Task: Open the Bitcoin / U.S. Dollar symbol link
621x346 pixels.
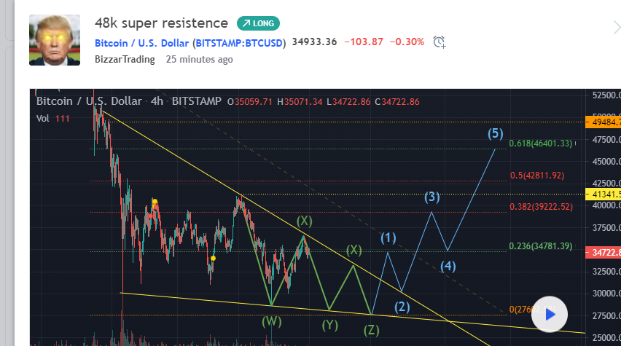Action: pos(190,42)
